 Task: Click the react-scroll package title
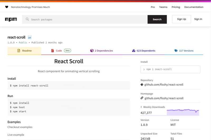click(16, 37)
